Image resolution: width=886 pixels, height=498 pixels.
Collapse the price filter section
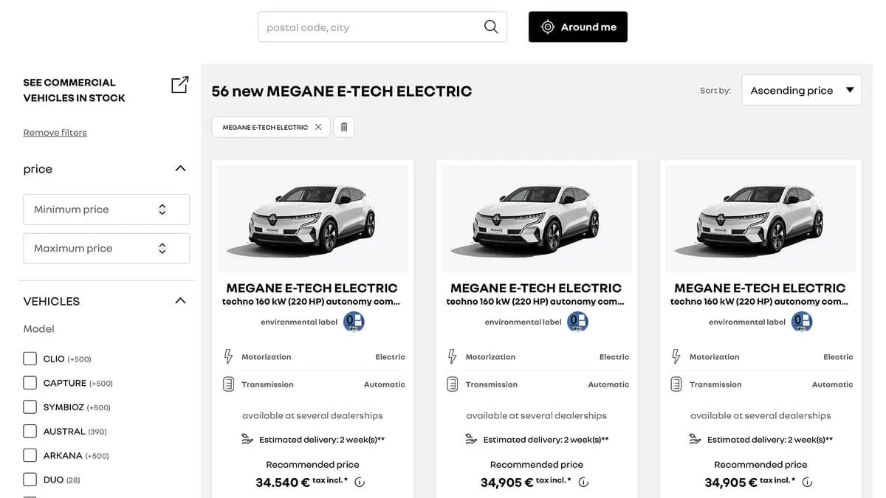(x=179, y=168)
